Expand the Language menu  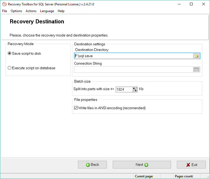(47, 11)
